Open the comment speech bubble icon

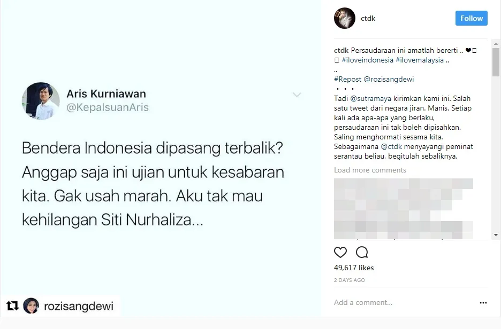click(362, 252)
